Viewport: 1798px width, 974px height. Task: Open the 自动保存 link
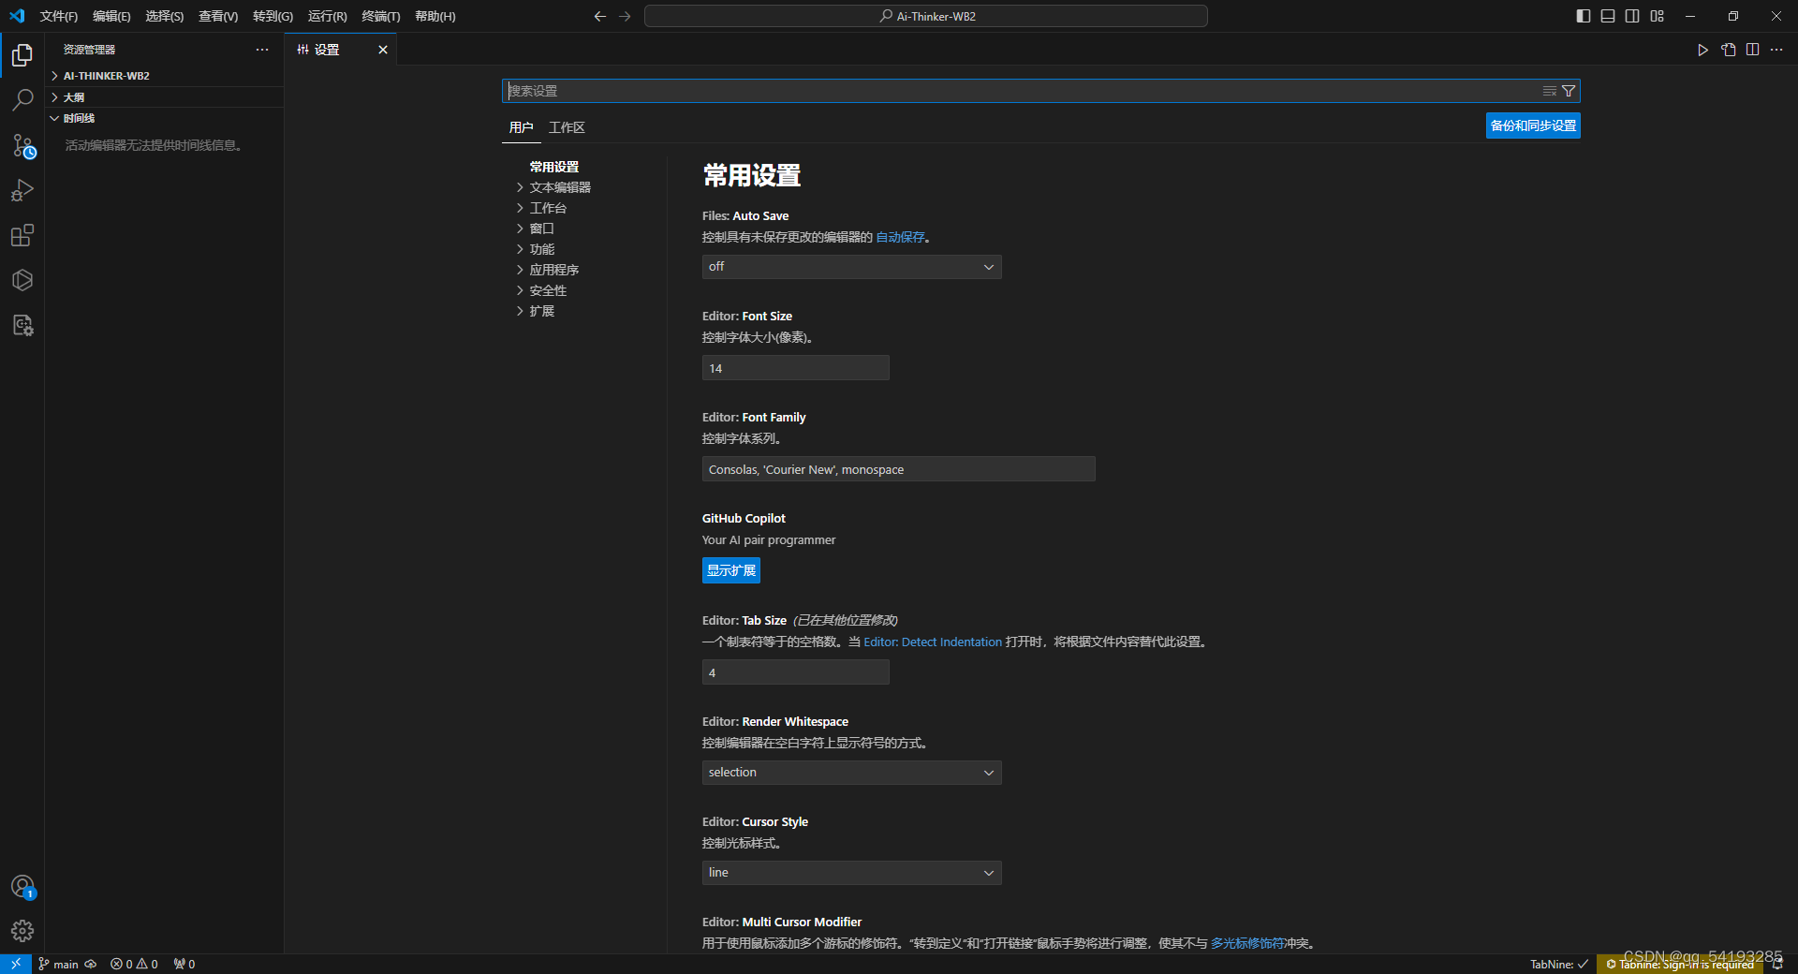click(x=900, y=237)
